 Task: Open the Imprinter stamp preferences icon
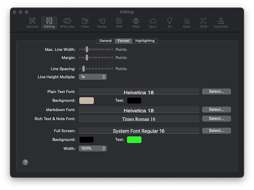[x=221, y=23]
